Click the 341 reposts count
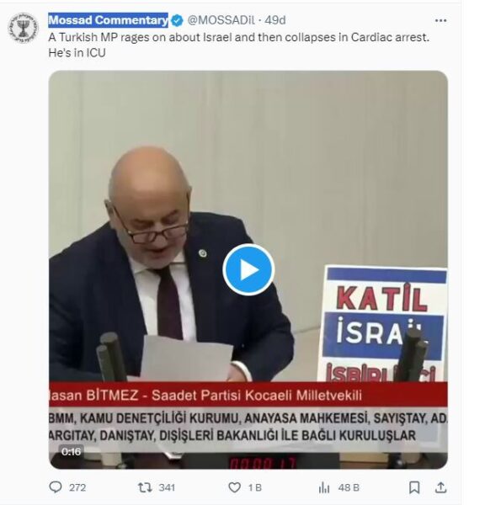The width and height of the screenshot is (485, 505). click(x=167, y=487)
